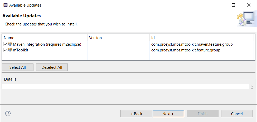Return with the Back button
Viewport: 257px width, 122px height.
point(136,114)
